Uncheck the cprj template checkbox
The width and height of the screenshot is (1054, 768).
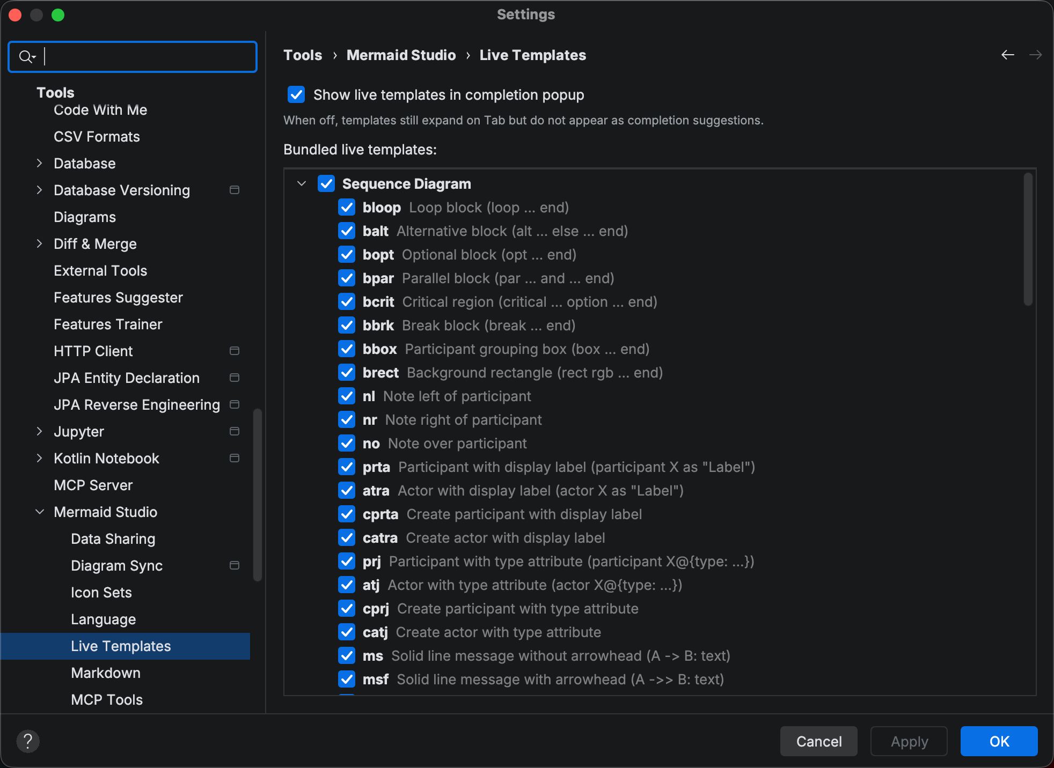pos(347,608)
